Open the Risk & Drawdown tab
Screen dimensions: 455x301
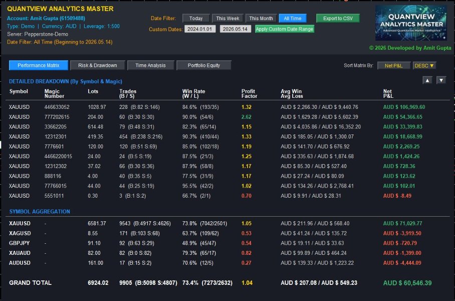coord(98,65)
